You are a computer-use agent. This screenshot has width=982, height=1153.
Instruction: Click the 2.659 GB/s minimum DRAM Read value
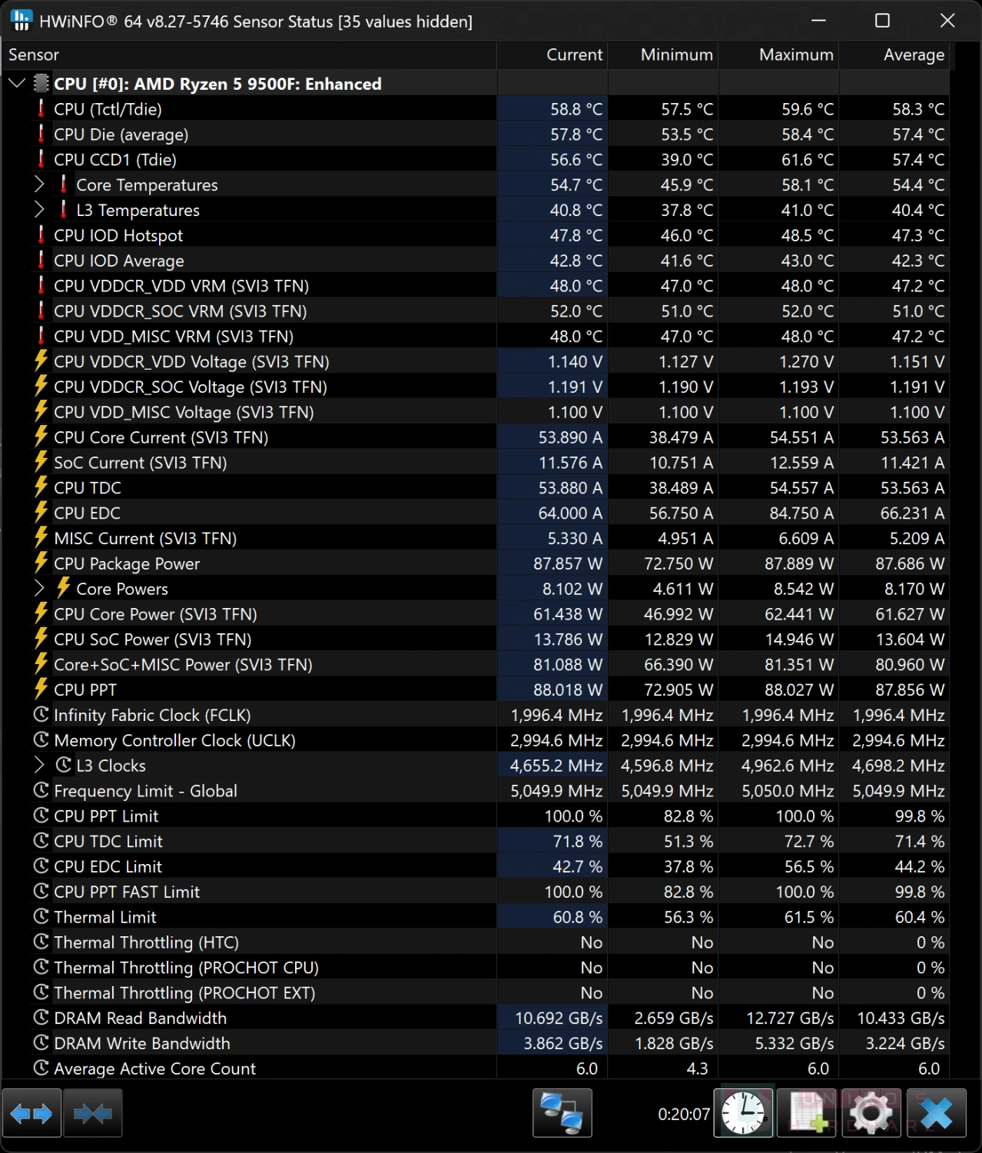674,1018
